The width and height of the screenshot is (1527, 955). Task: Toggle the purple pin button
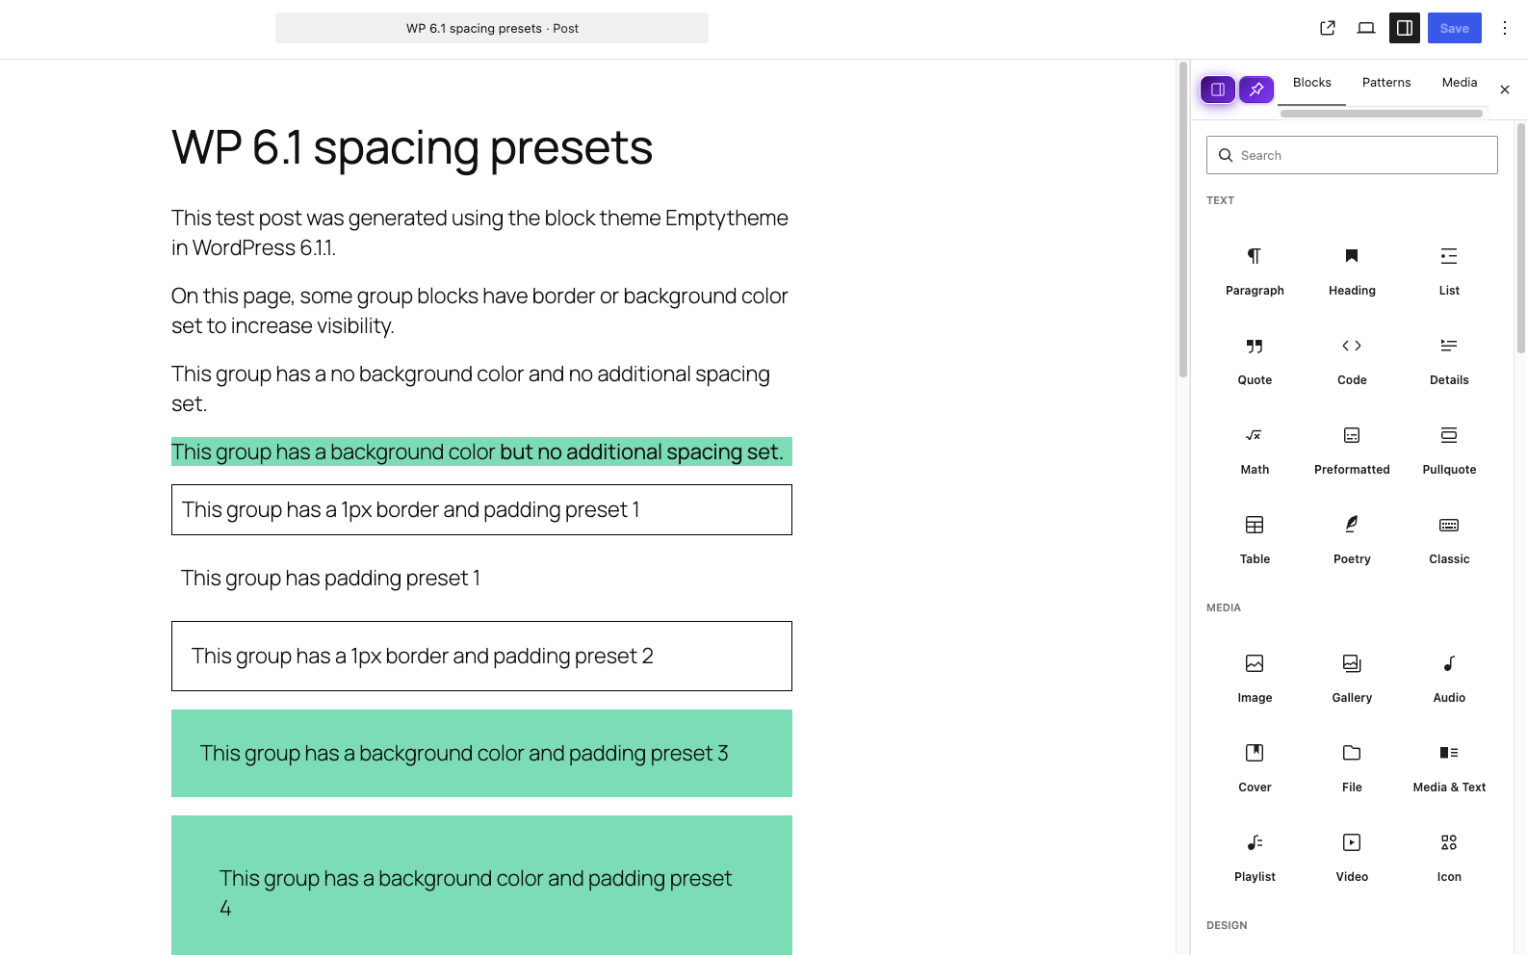[1256, 90]
